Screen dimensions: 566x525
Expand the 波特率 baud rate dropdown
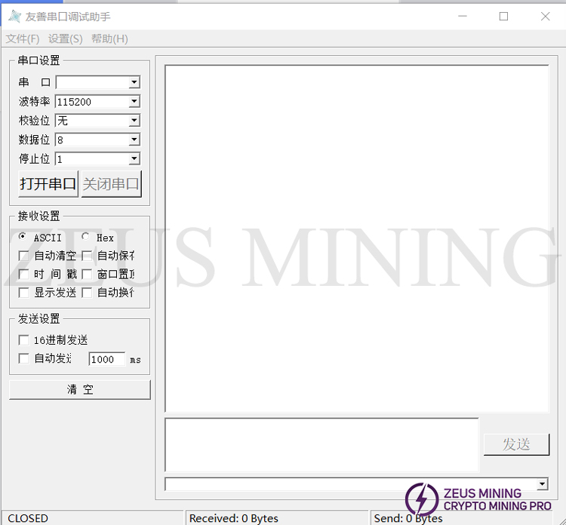click(134, 101)
